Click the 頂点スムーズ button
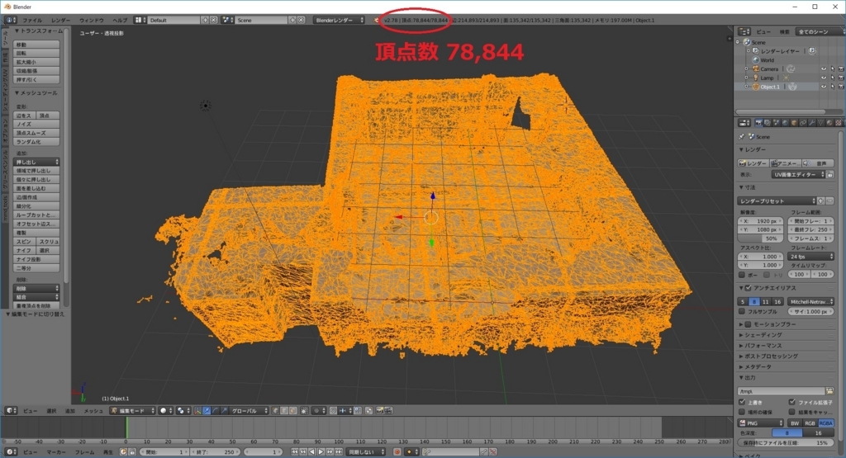The image size is (846, 458). pos(36,133)
